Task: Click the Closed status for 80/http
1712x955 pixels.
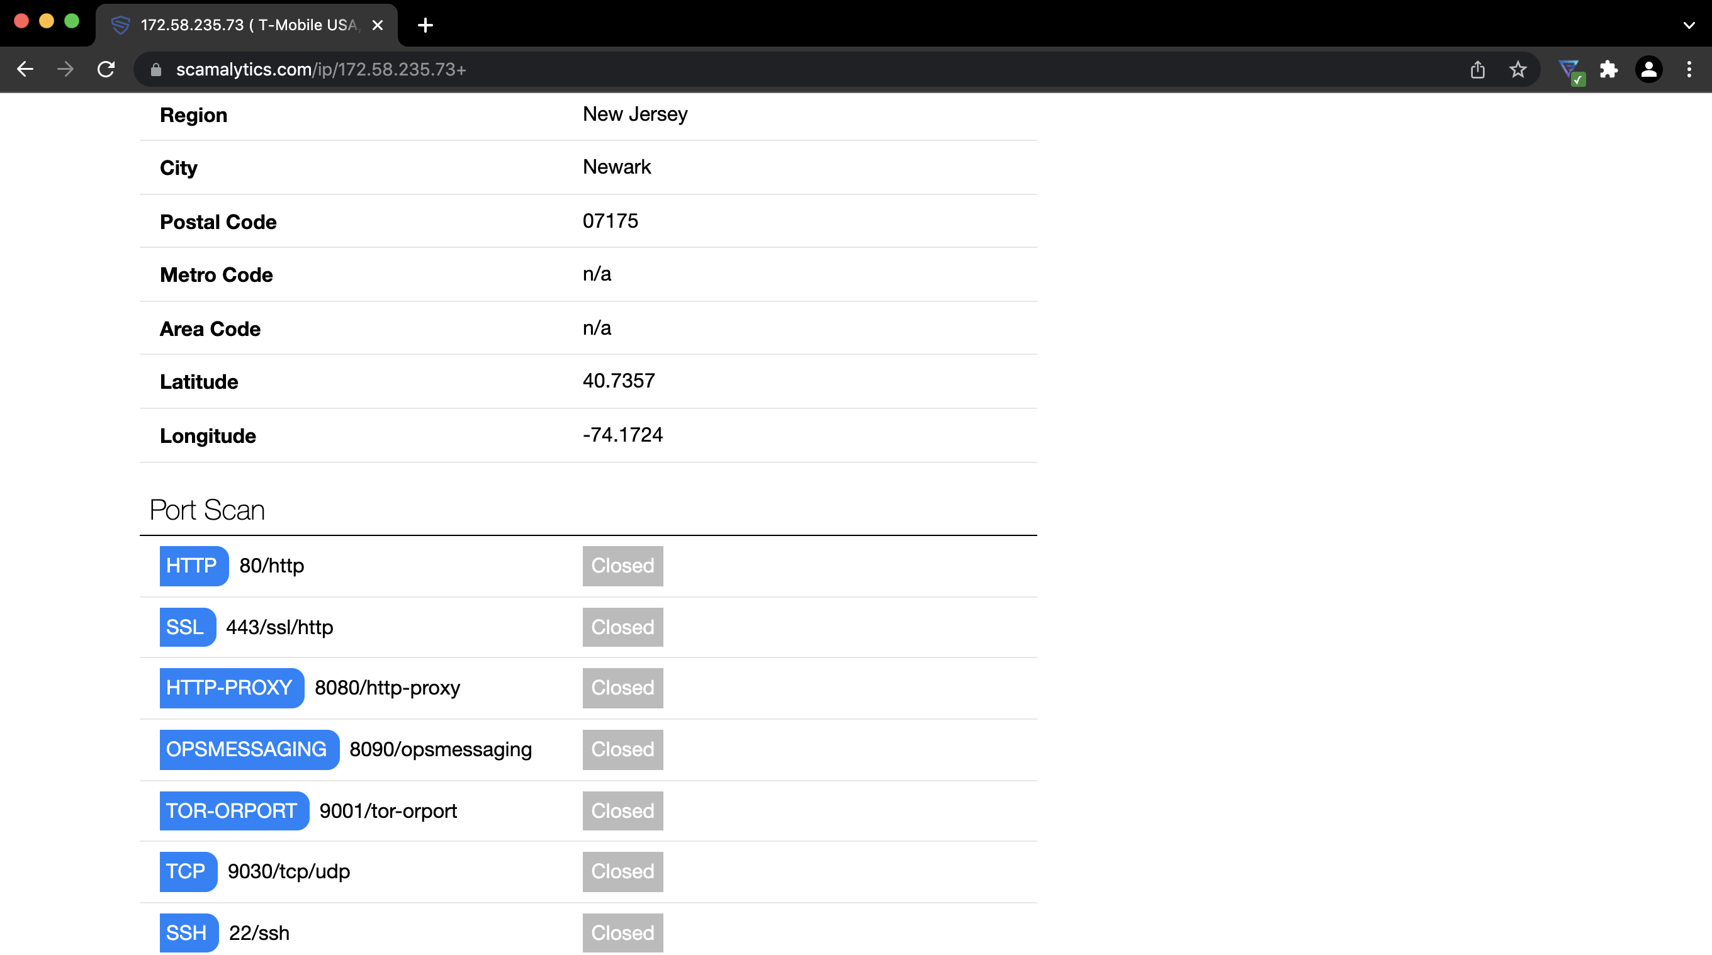Action: point(622,565)
